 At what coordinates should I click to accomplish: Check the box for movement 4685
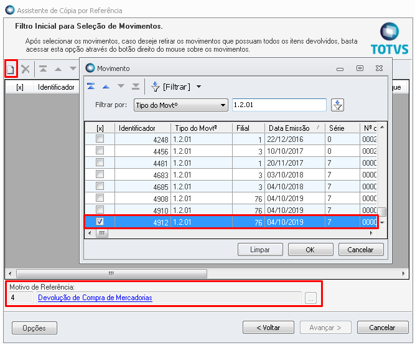(100, 186)
